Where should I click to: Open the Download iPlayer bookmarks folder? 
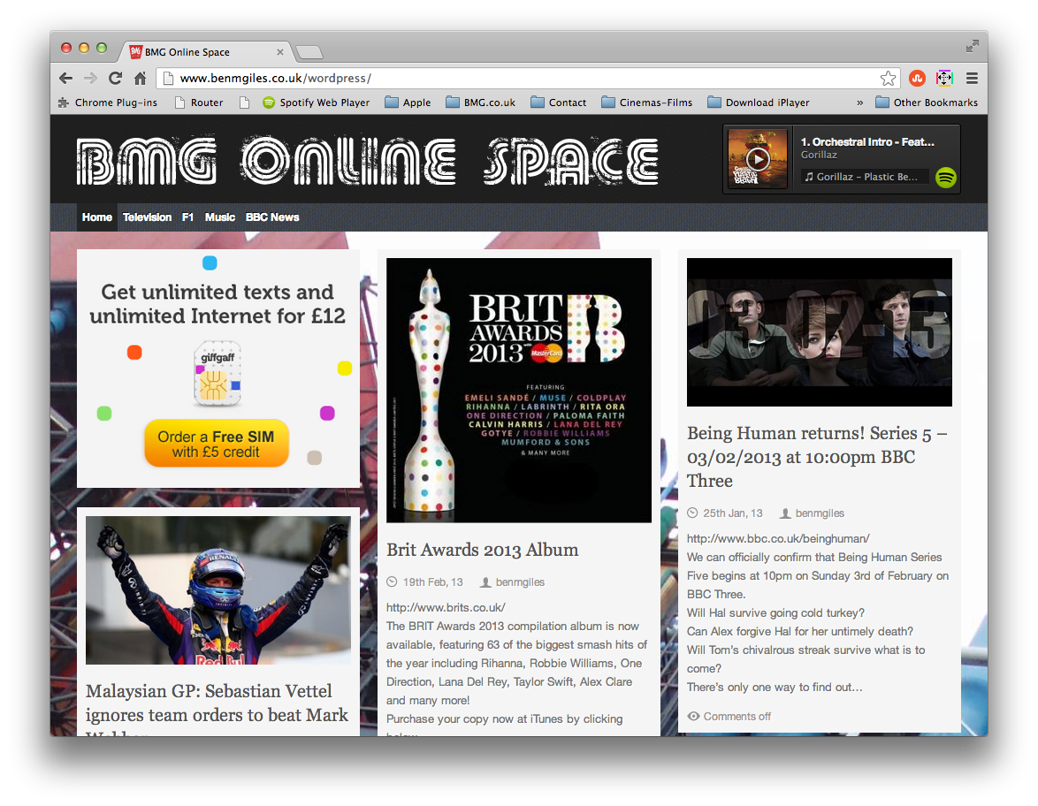(759, 103)
